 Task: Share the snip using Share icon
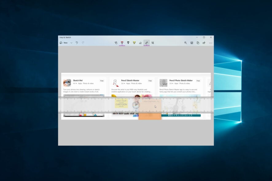click(x=204, y=43)
